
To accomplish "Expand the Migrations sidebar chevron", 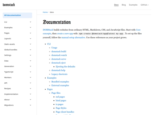I will [x=30, y=105].
